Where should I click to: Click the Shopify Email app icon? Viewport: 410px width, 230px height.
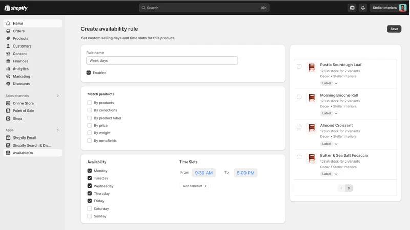click(8, 137)
